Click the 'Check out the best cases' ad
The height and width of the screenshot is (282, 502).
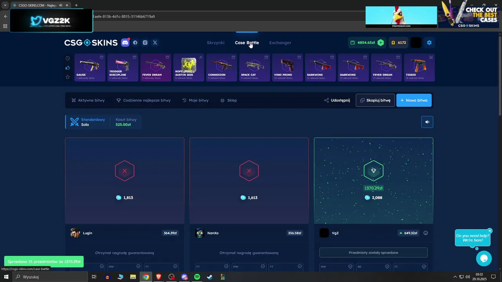[x=469, y=14]
